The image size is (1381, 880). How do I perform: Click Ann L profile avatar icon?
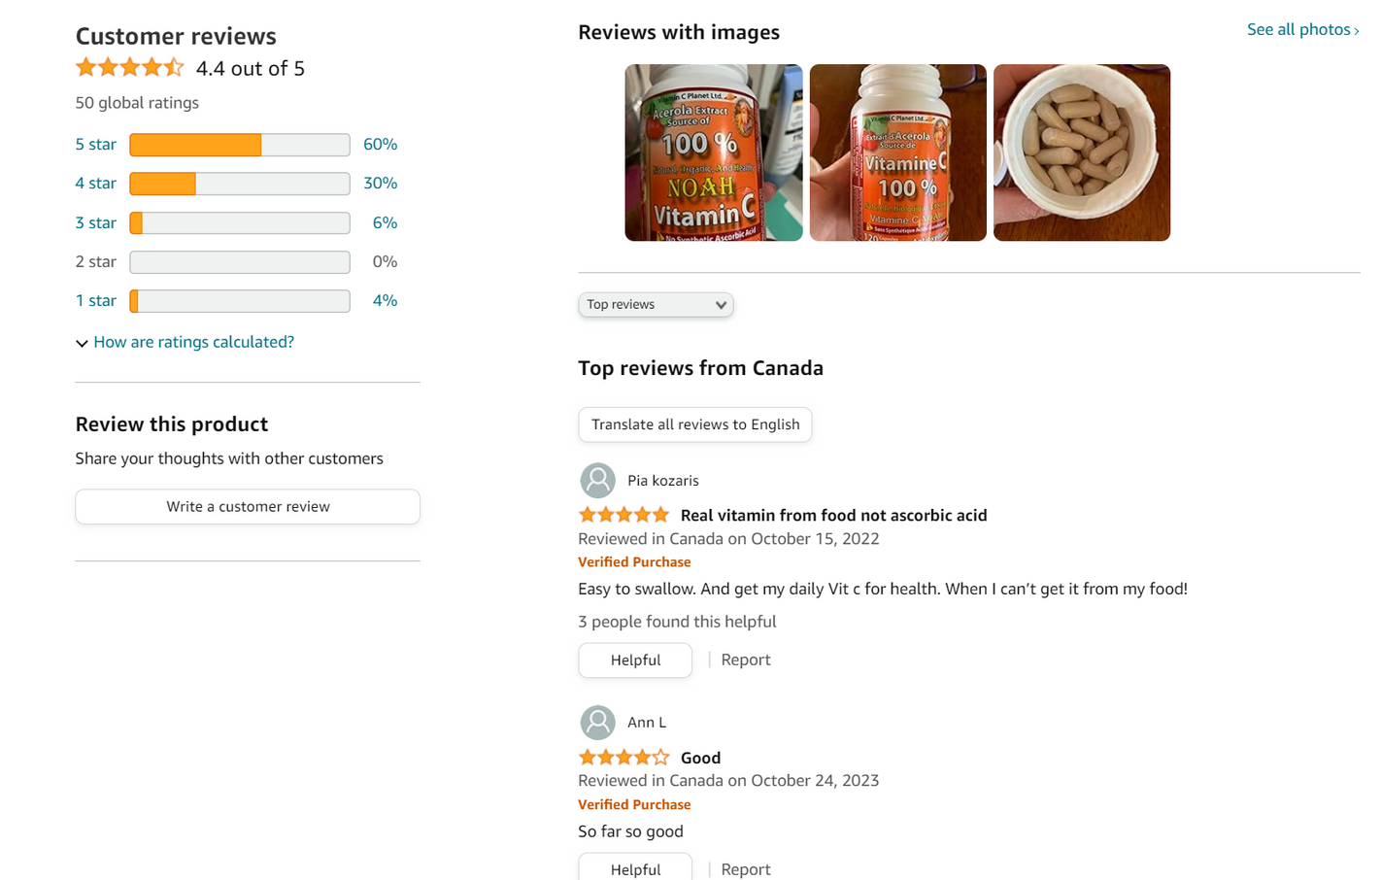[x=597, y=723]
